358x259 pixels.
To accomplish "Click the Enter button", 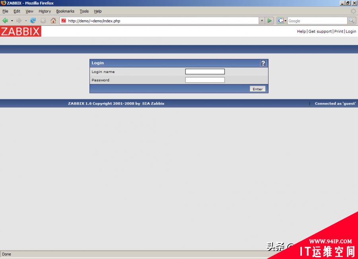I will pyautogui.click(x=257, y=89).
